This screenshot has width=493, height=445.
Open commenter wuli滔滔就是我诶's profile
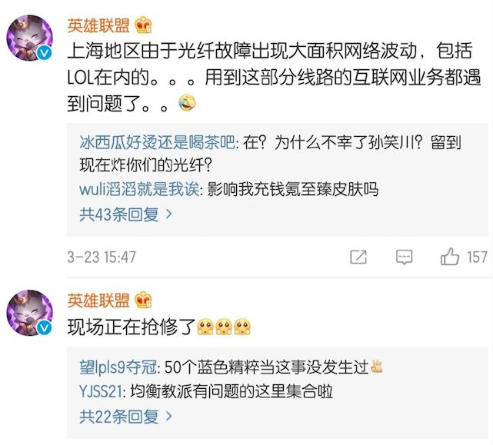tap(138, 189)
